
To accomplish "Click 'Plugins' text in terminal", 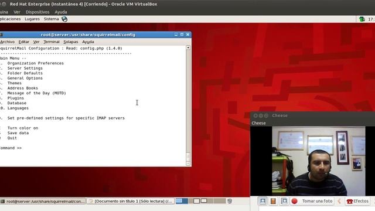I will tap(16, 98).
